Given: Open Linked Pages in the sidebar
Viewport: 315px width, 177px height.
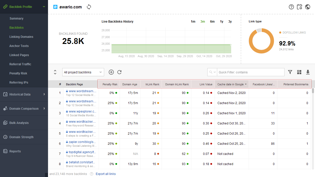Looking at the screenshot, I should (19, 55).
